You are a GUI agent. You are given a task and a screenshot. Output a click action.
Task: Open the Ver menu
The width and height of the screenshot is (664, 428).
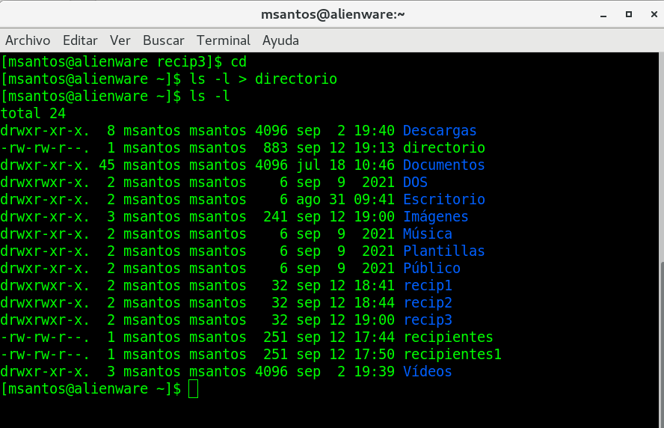pos(120,40)
